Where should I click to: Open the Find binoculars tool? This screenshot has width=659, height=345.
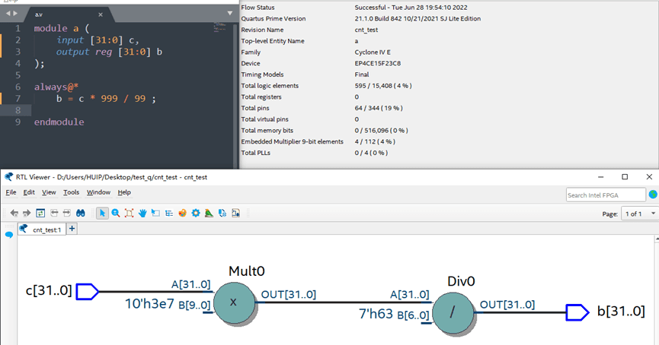pos(81,214)
